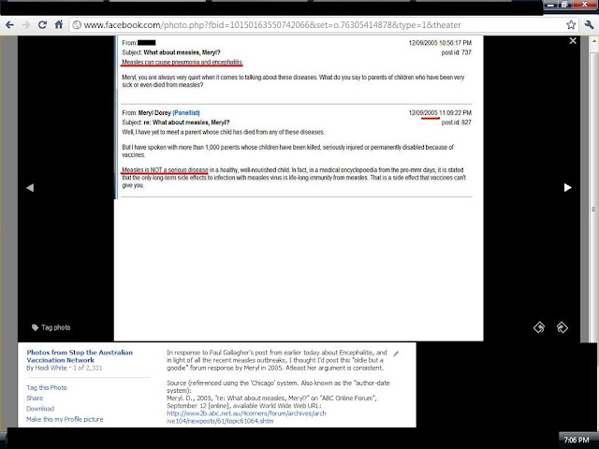Click underlined 'Measles can cause pneumonia and encephalitis'
Viewport: 599px width, 449px height.
coord(183,63)
